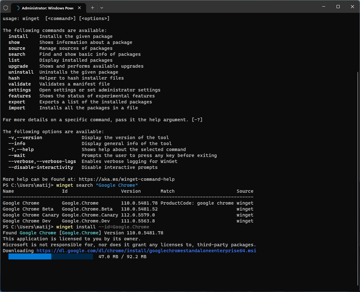360x292 pixels.
Task: Open a new terminal tab with plus
Action: [92, 8]
